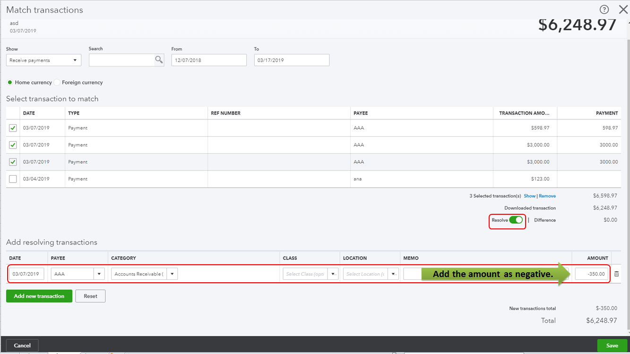630x354 pixels.
Task: Uncheck the first 03/07/2019 payment
Action: (x=13, y=127)
